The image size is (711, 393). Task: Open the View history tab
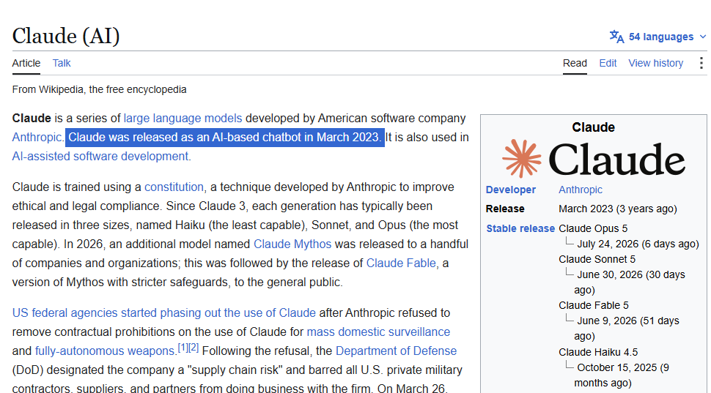pos(656,63)
